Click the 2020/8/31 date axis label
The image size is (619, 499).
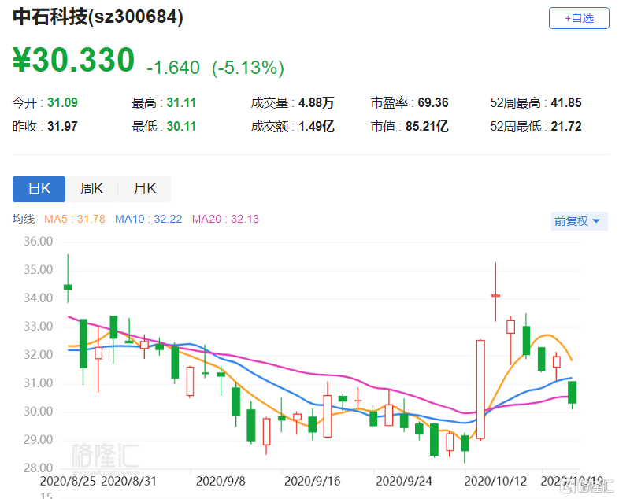pyautogui.click(x=129, y=481)
